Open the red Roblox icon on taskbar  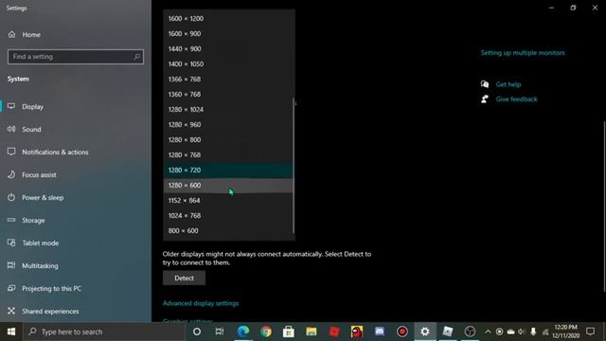tap(334, 332)
